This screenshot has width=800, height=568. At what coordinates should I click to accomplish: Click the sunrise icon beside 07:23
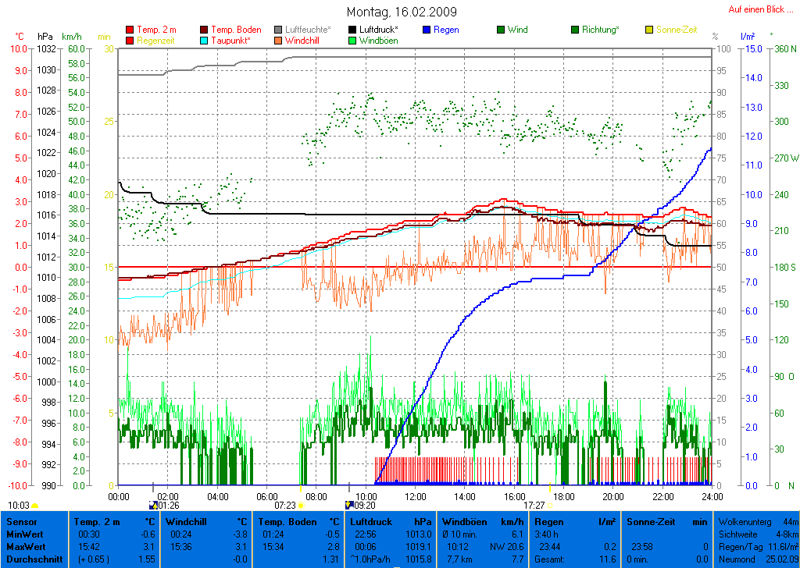point(301,506)
